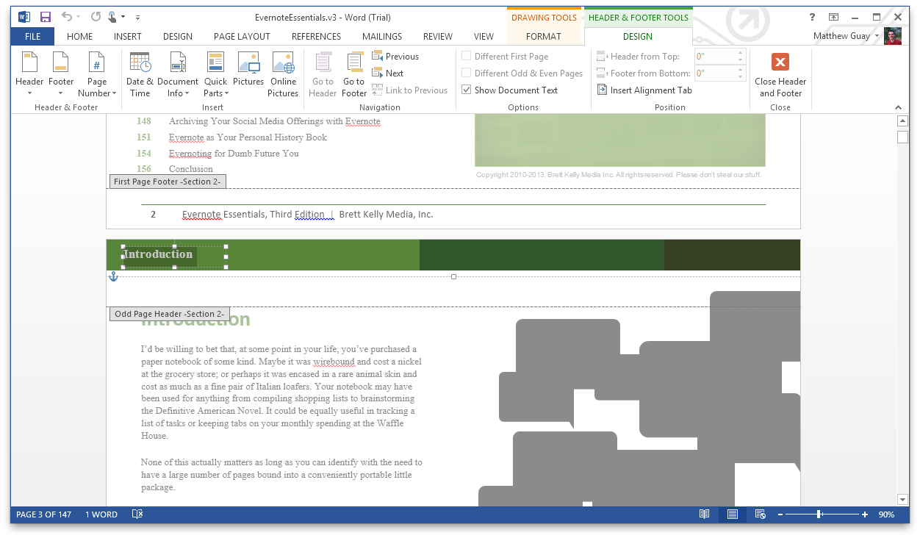
Task: Jump to Next header section
Action: [388, 73]
